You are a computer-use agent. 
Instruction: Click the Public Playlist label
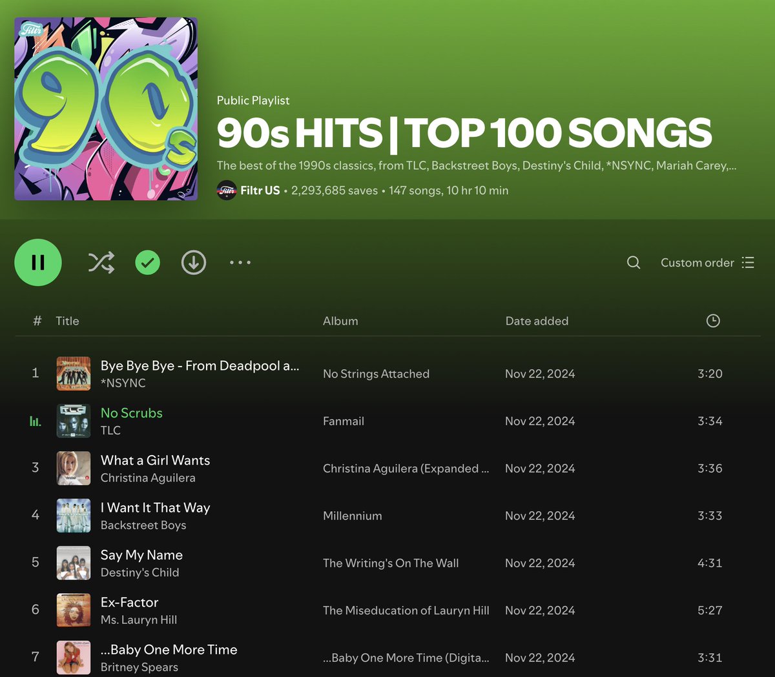(x=253, y=100)
